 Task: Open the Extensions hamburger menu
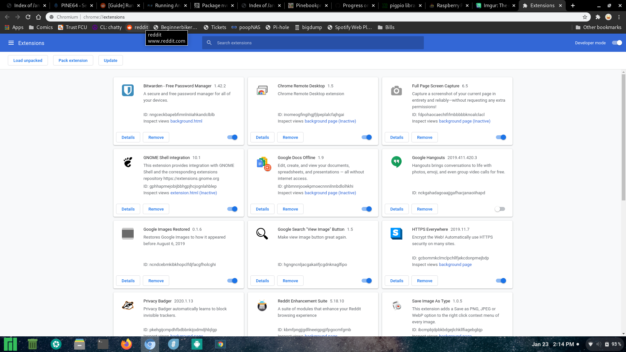11,43
